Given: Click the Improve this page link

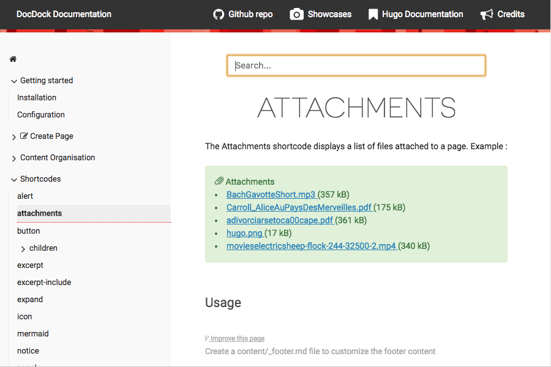Looking at the screenshot, I should coord(237,338).
